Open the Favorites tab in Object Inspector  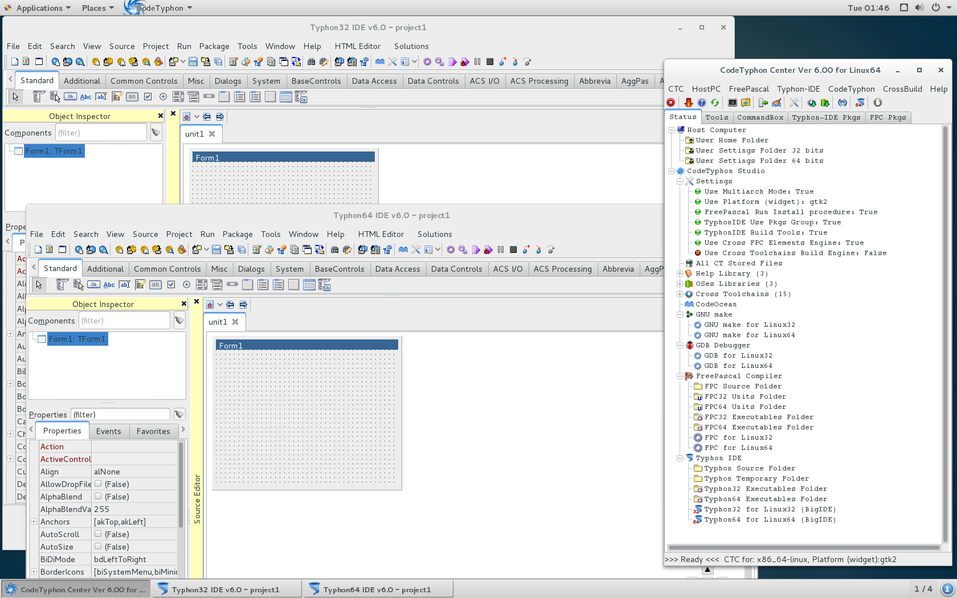click(153, 431)
